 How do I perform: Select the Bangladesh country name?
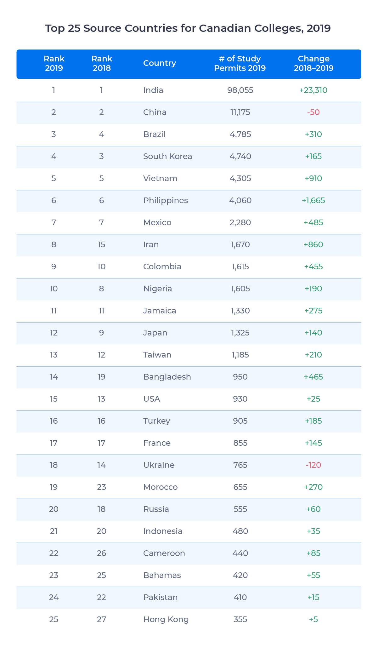click(x=167, y=377)
